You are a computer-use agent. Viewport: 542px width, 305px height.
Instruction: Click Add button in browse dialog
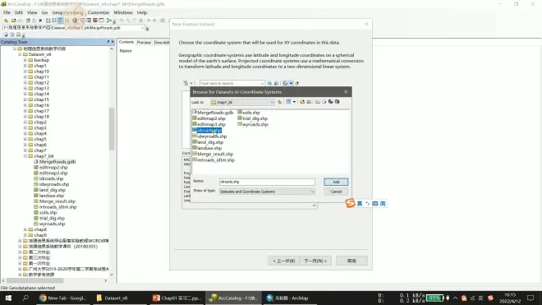click(x=336, y=182)
